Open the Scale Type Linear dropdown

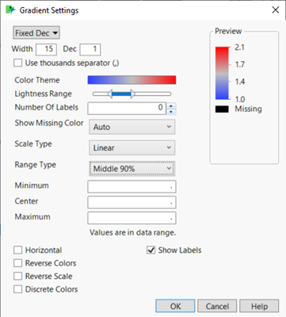(132, 147)
